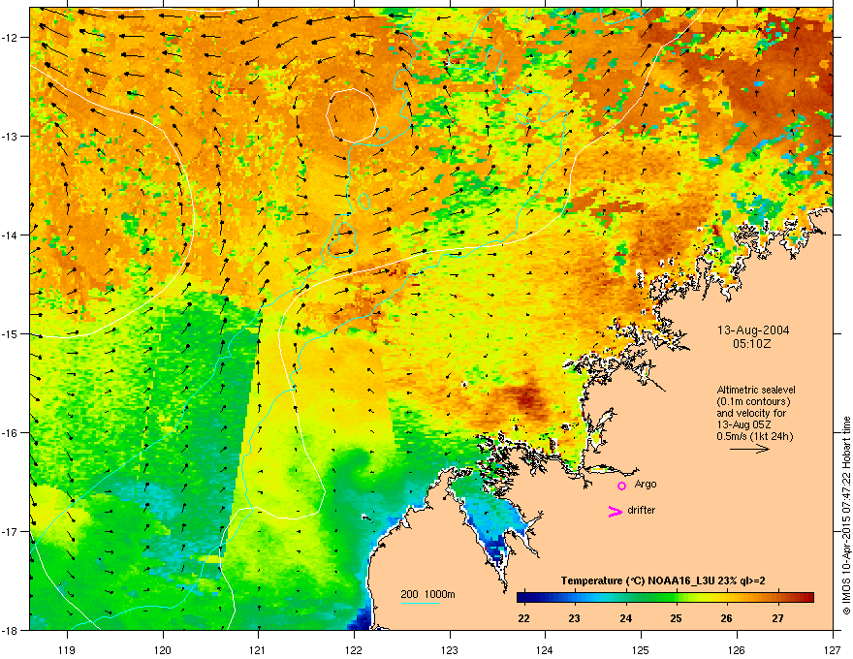This screenshot has height=659, width=853.
Task: Click the date label 13-Aug-2004
Action: (x=753, y=330)
